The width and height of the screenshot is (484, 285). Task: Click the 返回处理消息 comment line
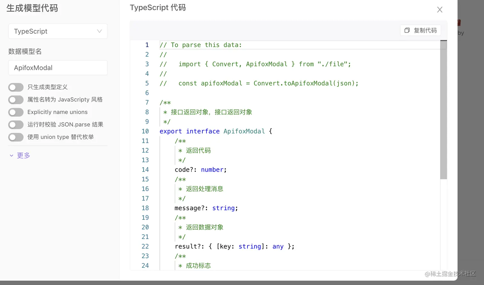tap(201, 189)
